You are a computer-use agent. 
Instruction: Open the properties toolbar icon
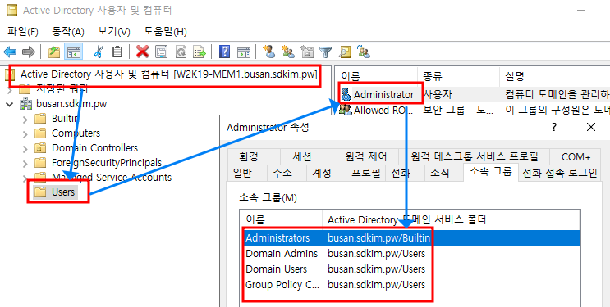tap(161, 52)
